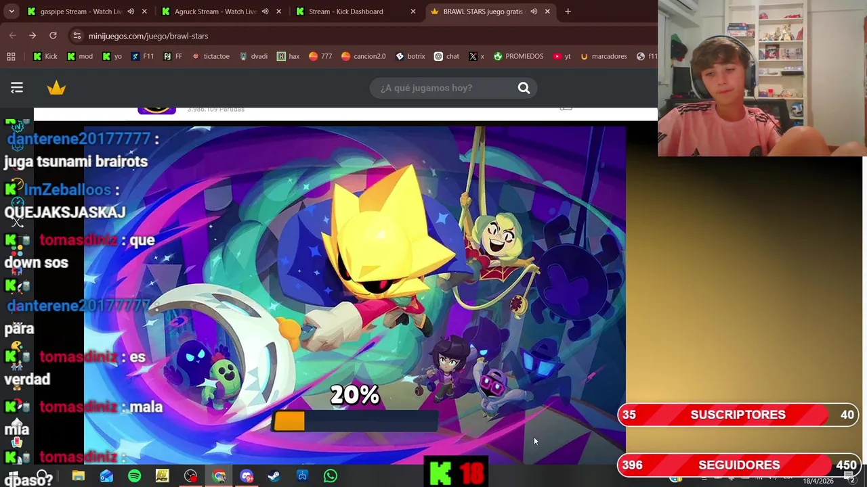Click chat message 'juga tsunami brairots'
This screenshot has width=867, height=487.
[76, 162]
